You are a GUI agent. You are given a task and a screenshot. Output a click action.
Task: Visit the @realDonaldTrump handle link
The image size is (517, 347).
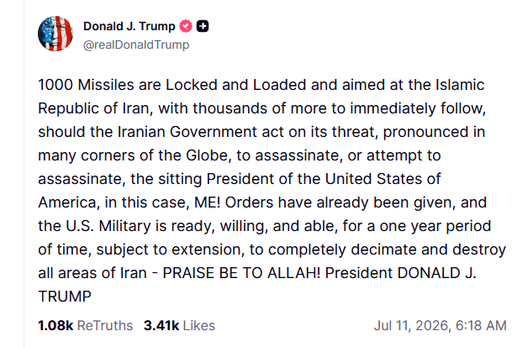pos(136,45)
